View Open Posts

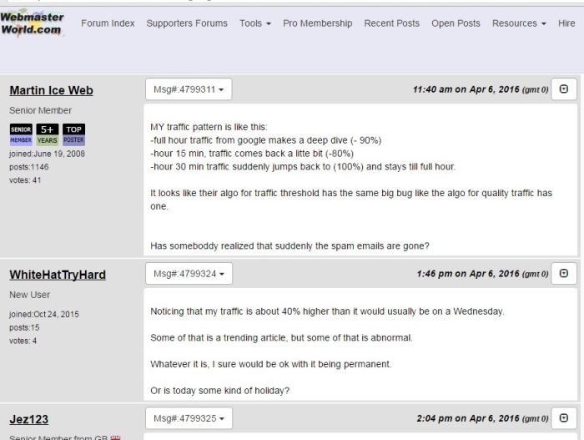pyautogui.click(x=456, y=23)
